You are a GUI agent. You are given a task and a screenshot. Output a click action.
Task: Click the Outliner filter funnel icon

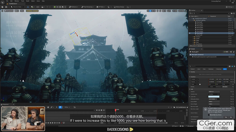pos(191,13)
